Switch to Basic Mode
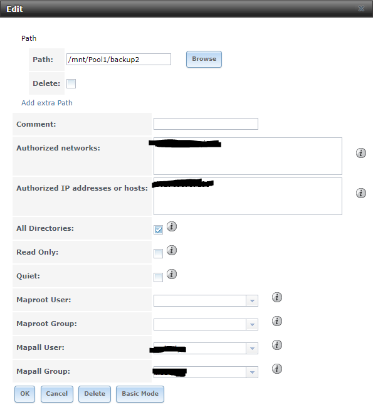 click(x=140, y=394)
